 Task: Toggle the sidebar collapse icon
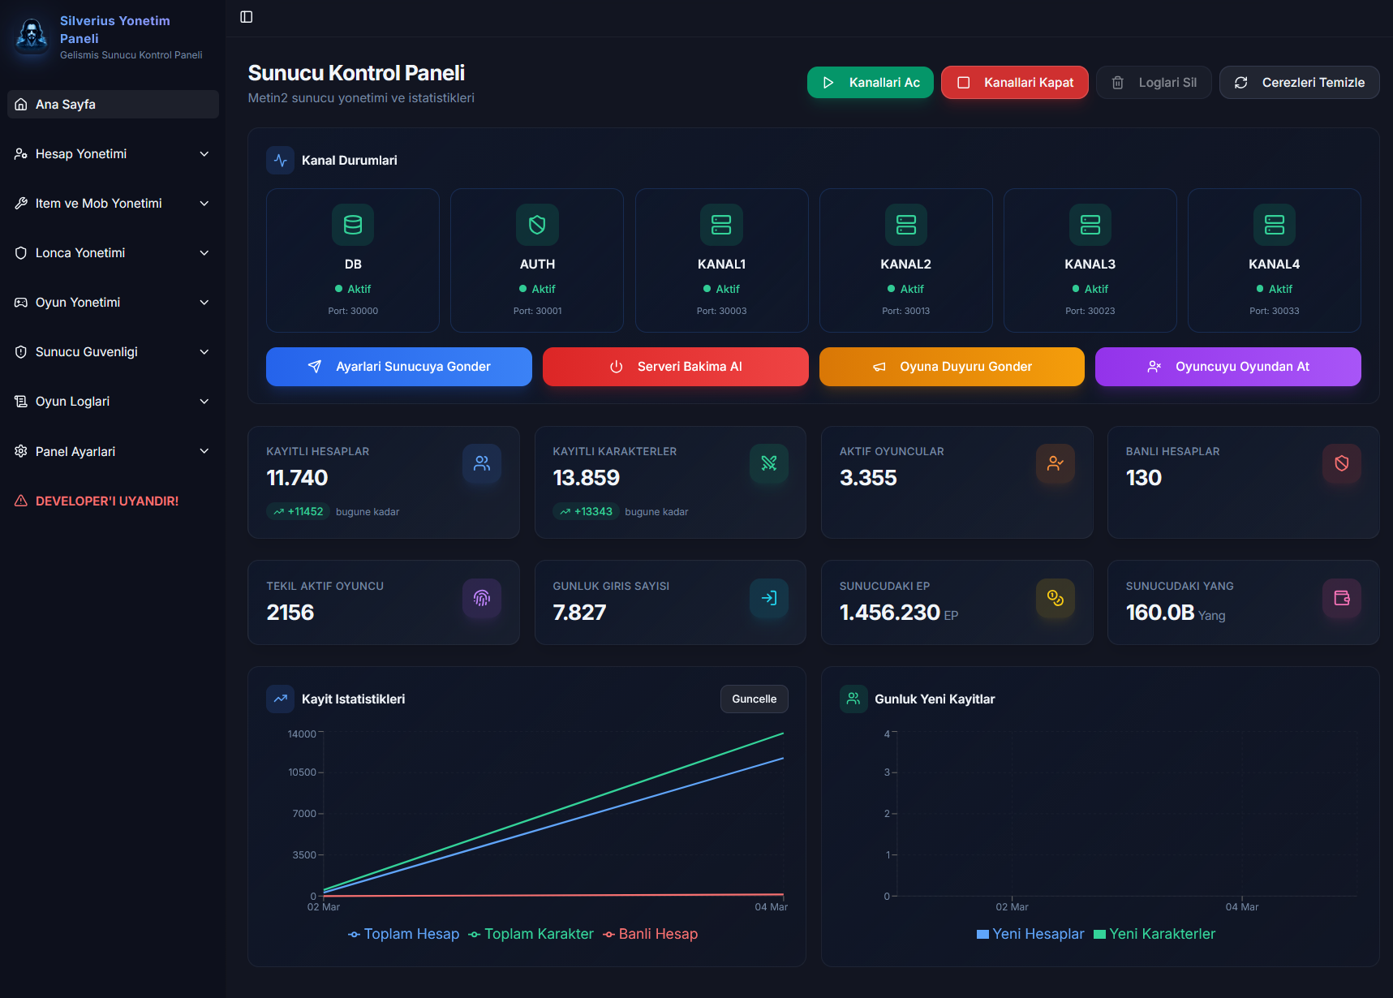coord(247,17)
